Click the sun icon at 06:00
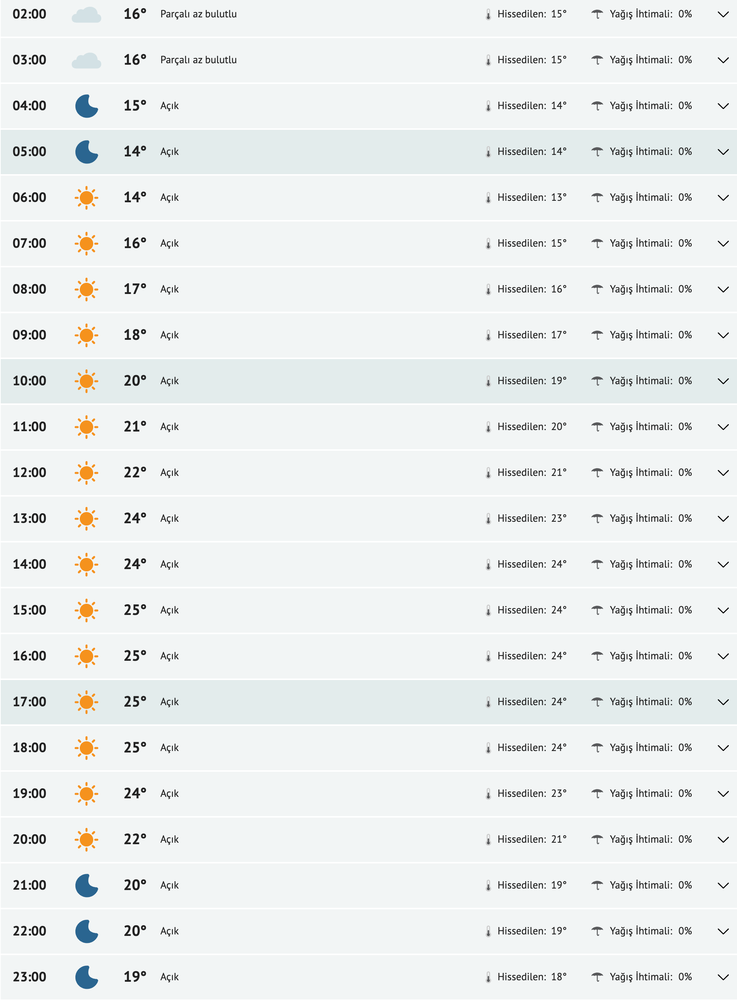This screenshot has width=737, height=1008. [x=86, y=198]
